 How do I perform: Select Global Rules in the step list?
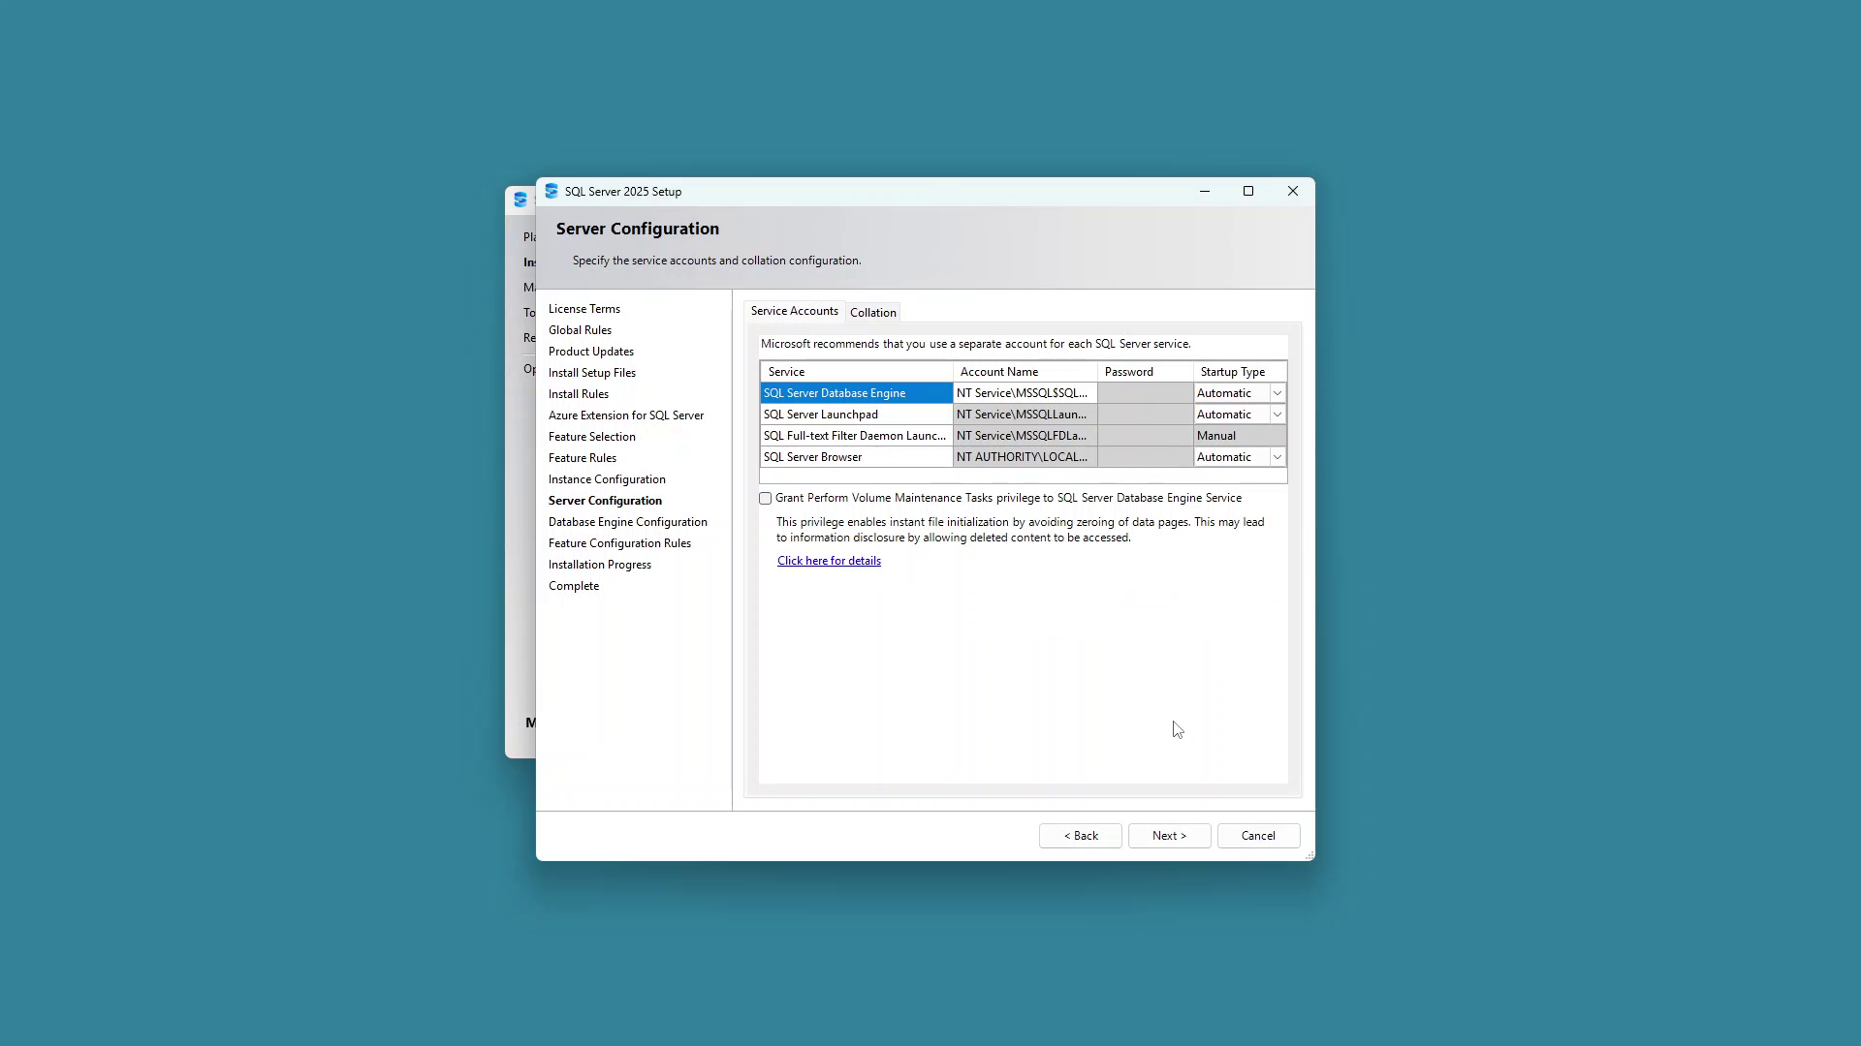coord(580,330)
